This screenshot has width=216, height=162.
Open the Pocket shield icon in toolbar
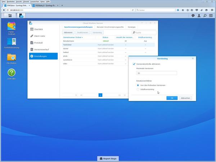point(197,10)
